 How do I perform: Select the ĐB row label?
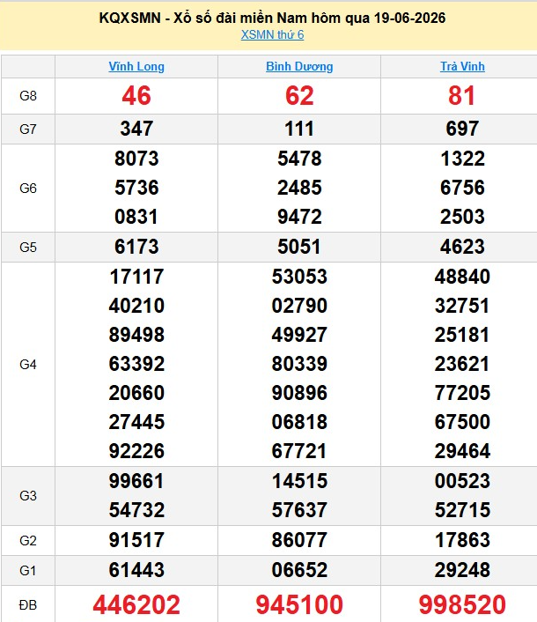(x=28, y=605)
